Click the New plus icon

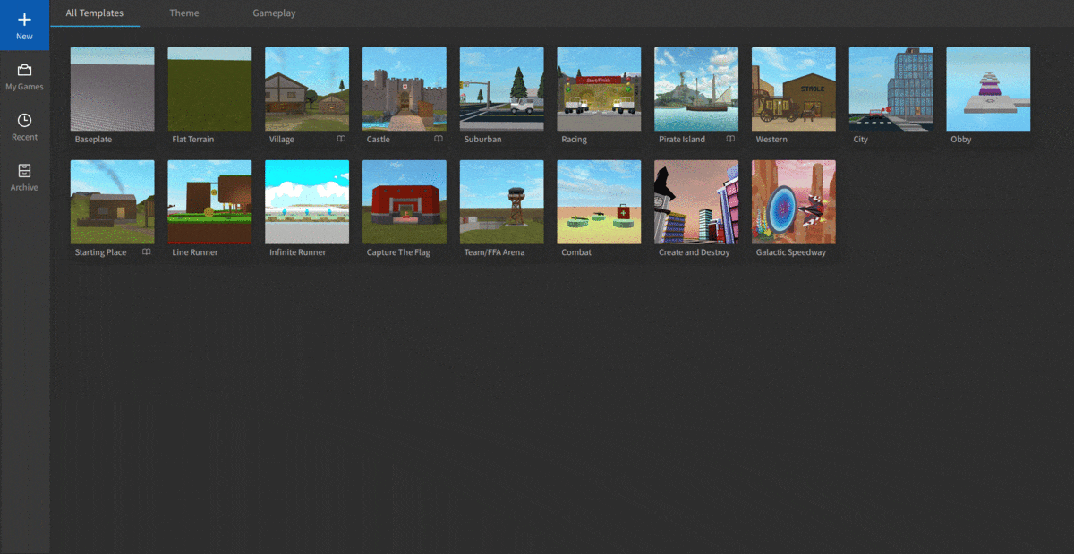click(x=24, y=19)
